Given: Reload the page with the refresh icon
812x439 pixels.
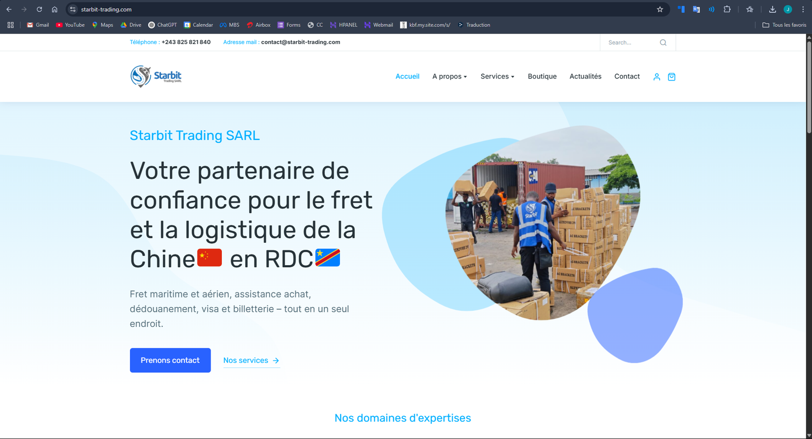Looking at the screenshot, I should tap(39, 9).
